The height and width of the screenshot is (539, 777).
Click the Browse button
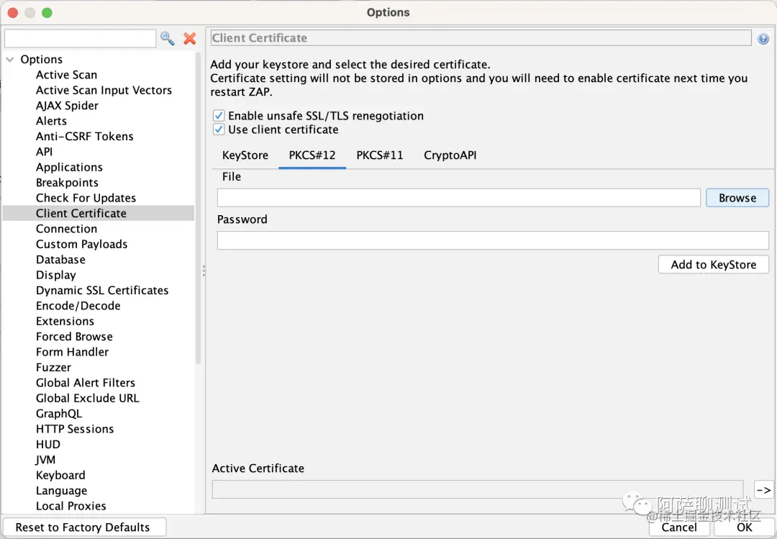[x=737, y=198]
